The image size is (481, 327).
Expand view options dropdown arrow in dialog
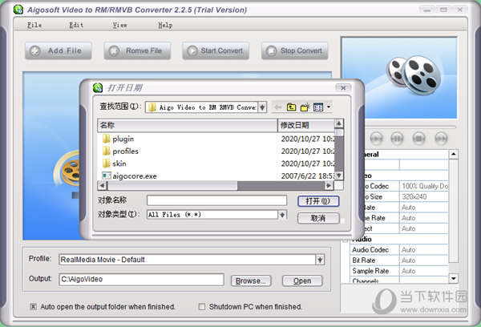329,107
